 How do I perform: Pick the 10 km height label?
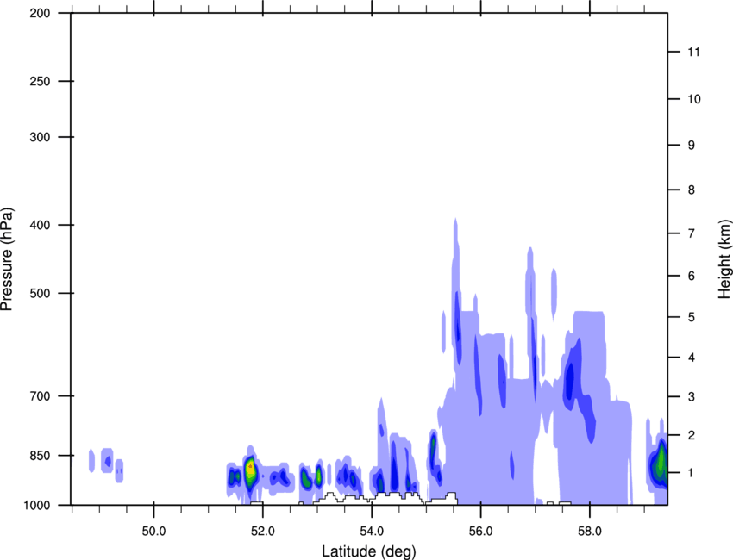click(694, 99)
